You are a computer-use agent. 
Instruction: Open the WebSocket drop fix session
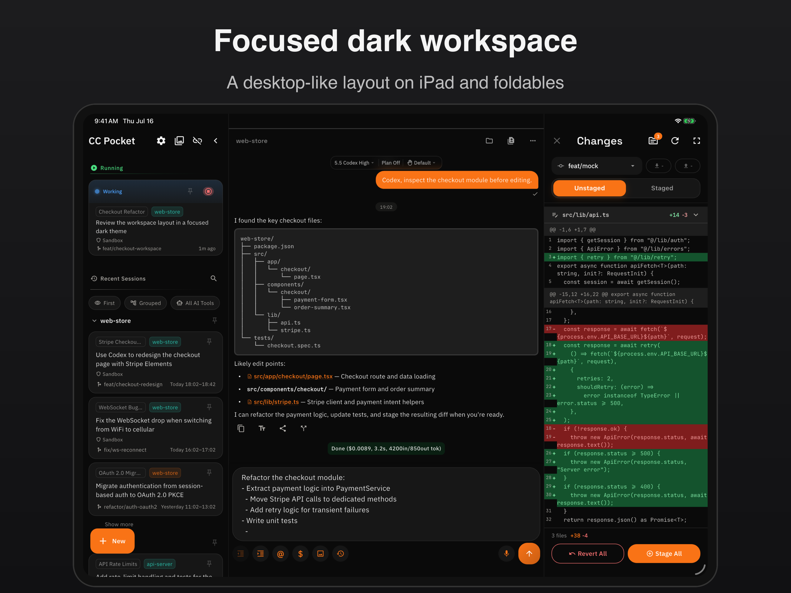pyautogui.click(x=155, y=428)
